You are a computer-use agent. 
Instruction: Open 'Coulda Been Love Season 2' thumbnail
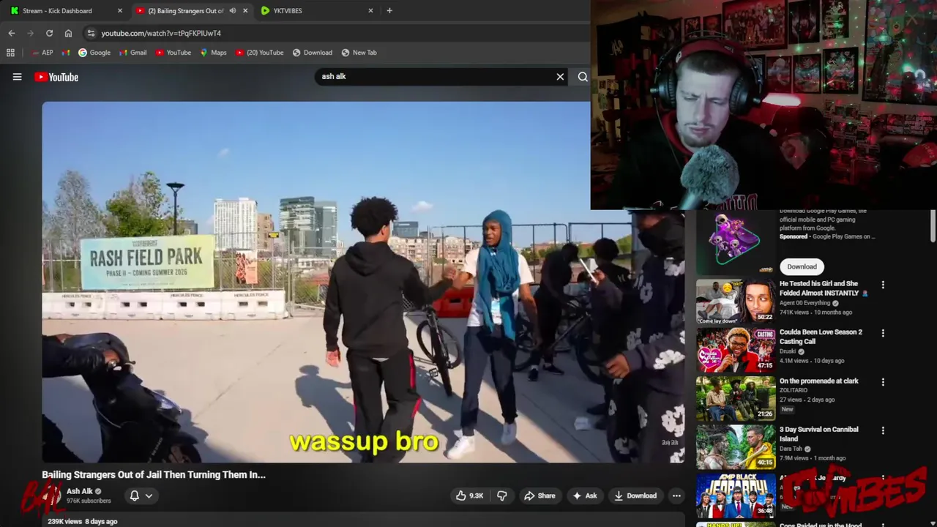click(735, 350)
